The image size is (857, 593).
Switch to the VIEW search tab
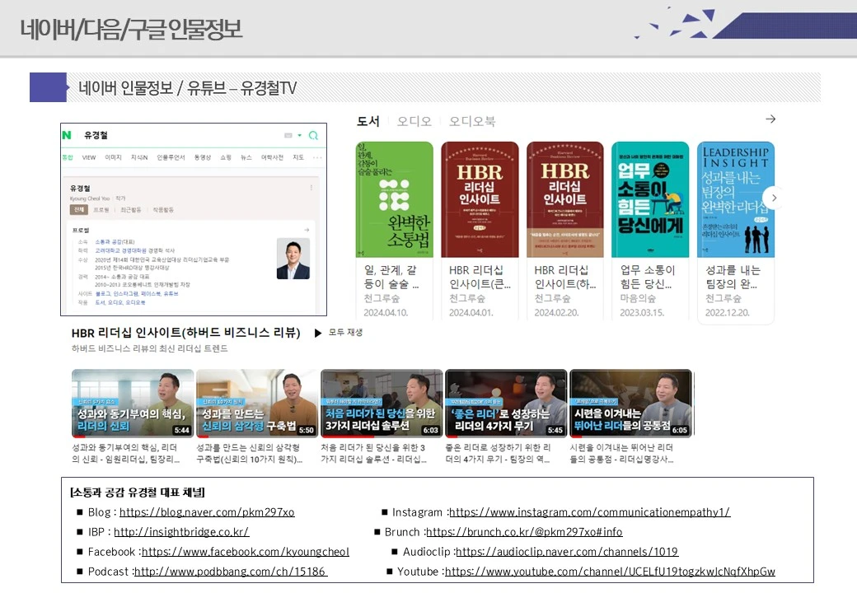click(89, 157)
